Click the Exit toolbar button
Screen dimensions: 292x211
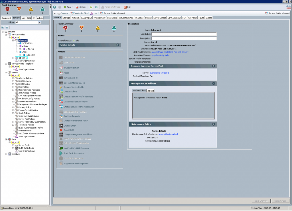click(127, 7)
